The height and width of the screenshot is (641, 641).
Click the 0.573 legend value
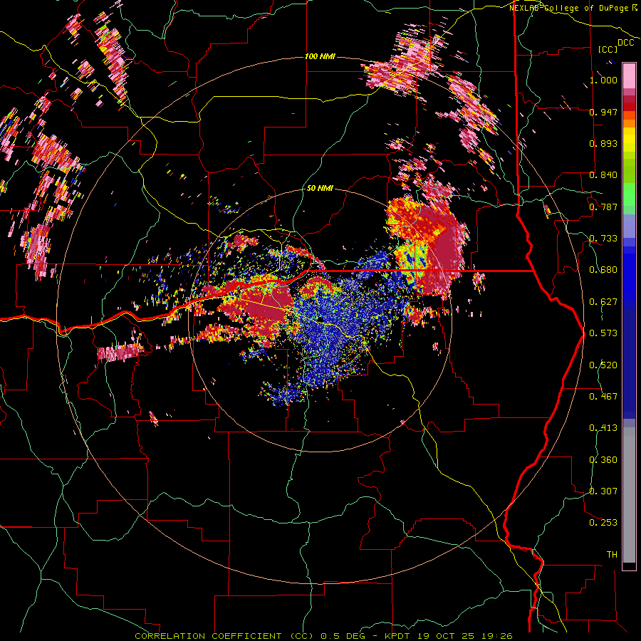click(603, 333)
